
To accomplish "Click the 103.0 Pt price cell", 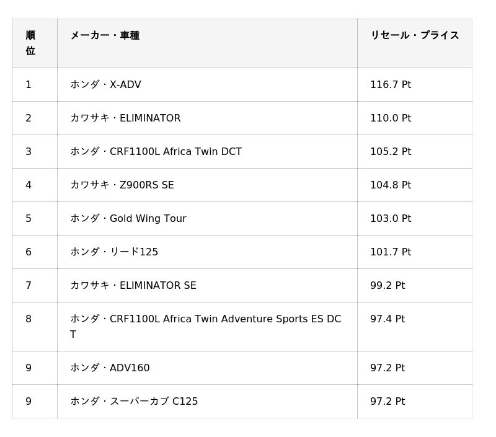I will [391, 219].
